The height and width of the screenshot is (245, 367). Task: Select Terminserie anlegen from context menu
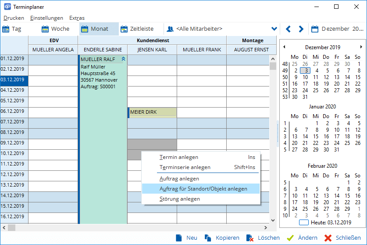tap(185, 167)
